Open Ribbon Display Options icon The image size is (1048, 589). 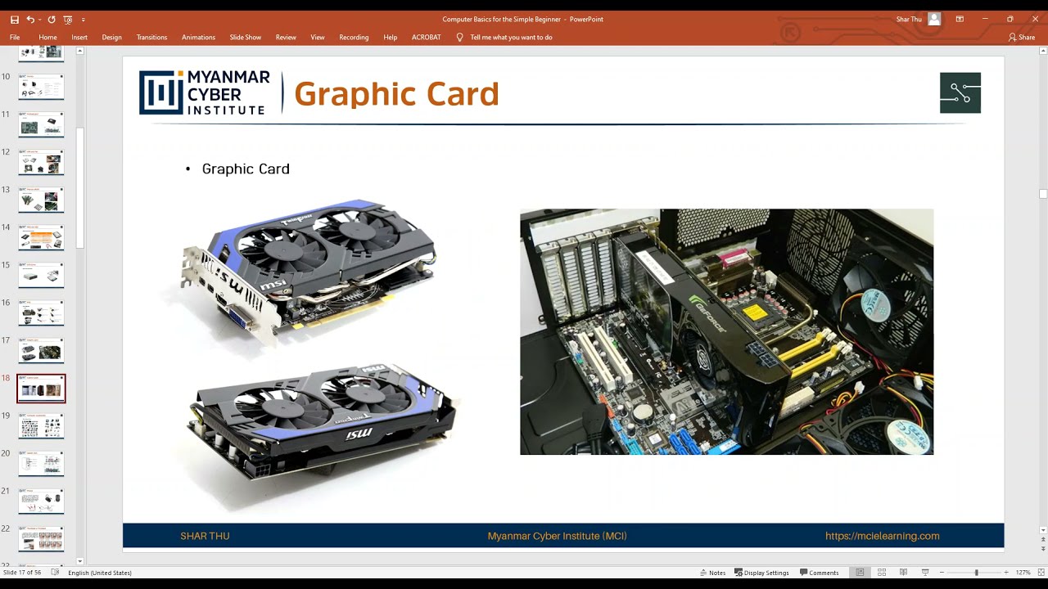coord(960,19)
